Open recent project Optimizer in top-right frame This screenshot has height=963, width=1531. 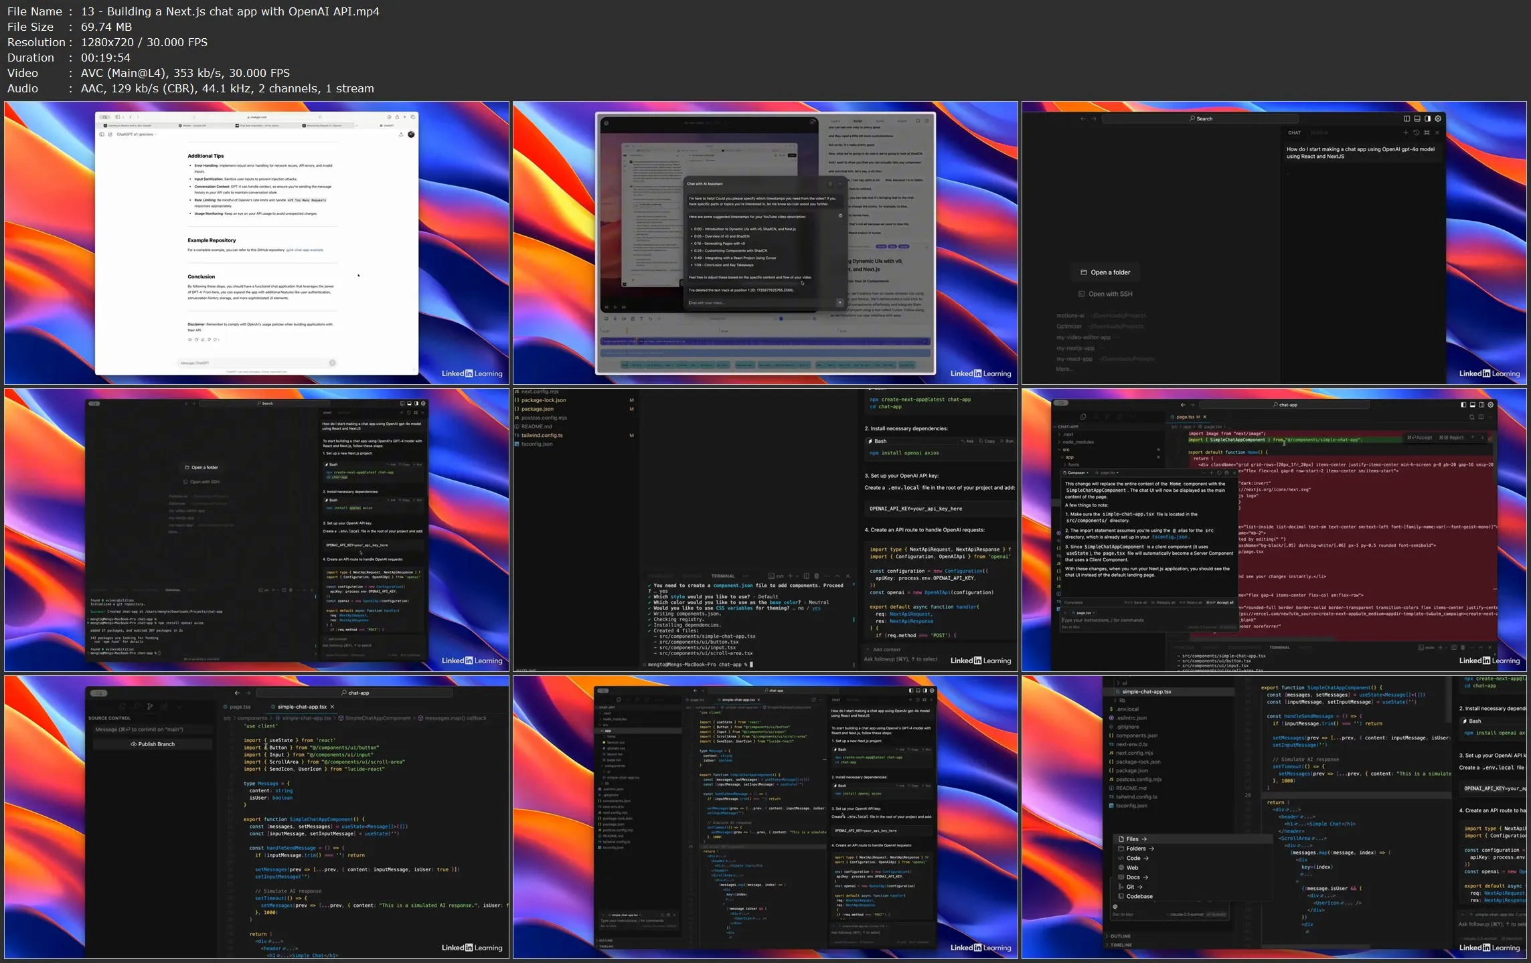[1069, 326]
